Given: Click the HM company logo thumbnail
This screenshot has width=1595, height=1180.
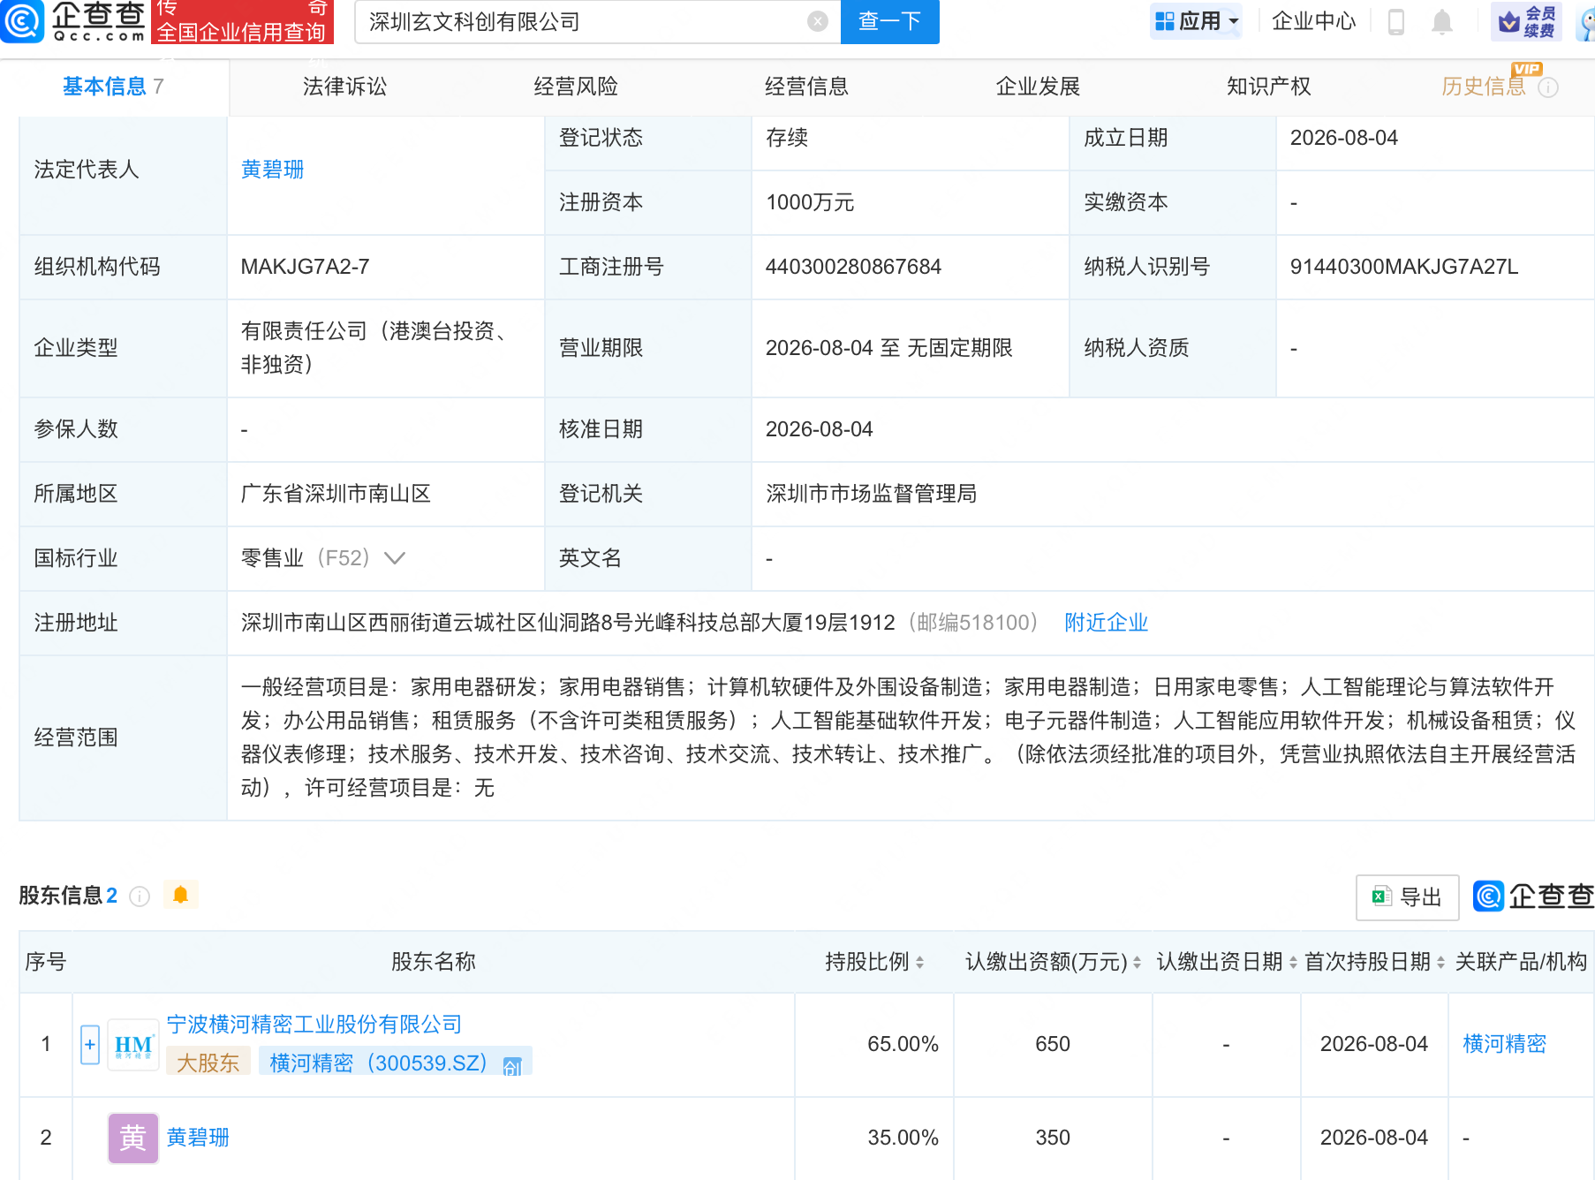Looking at the screenshot, I should 133,1045.
